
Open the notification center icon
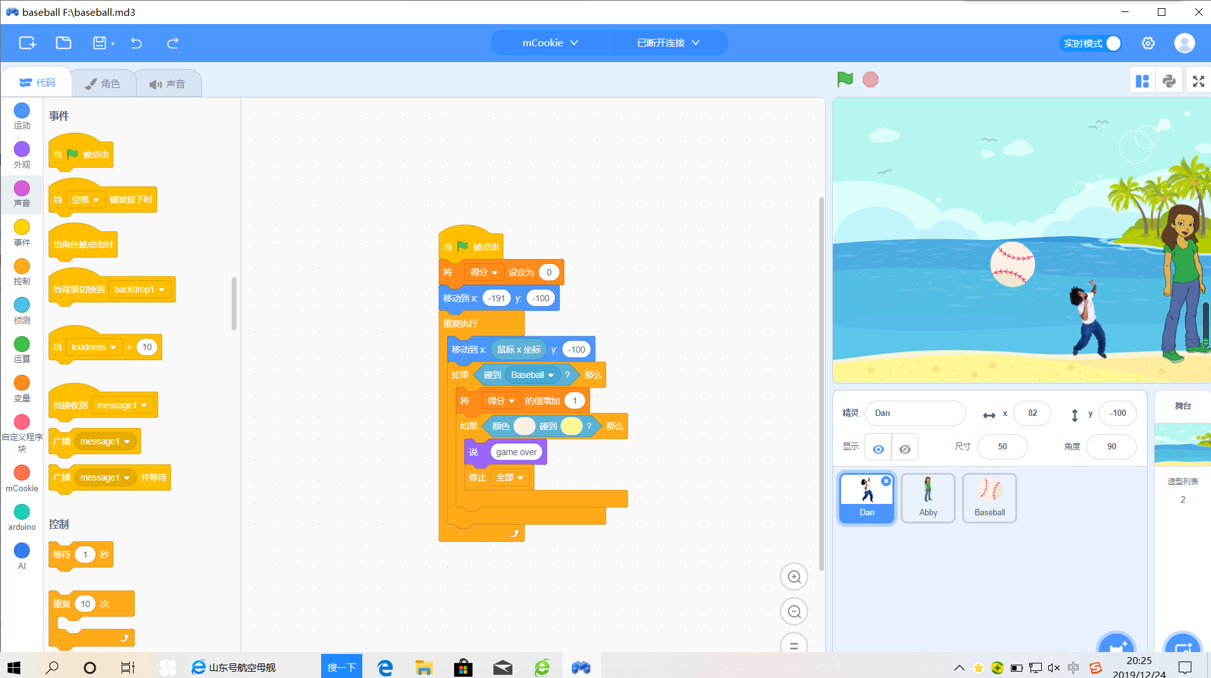[1184, 667]
